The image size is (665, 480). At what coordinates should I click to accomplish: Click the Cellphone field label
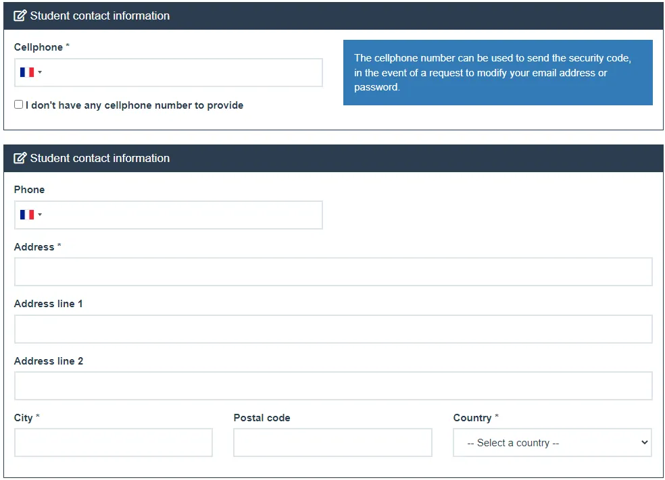pyautogui.click(x=39, y=47)
